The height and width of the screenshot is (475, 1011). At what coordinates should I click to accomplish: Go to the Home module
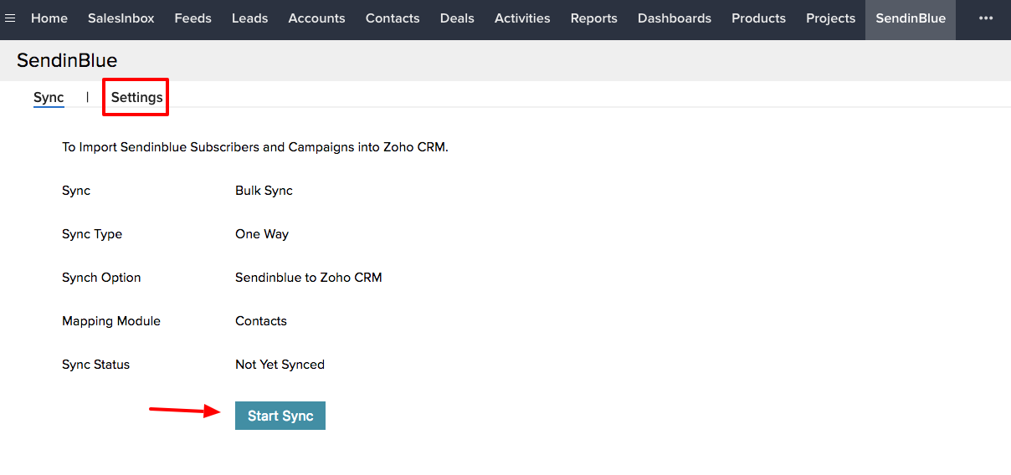(49, 18)
